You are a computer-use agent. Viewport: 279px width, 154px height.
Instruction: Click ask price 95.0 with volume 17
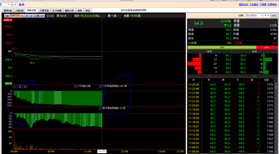tap(243, 60)
